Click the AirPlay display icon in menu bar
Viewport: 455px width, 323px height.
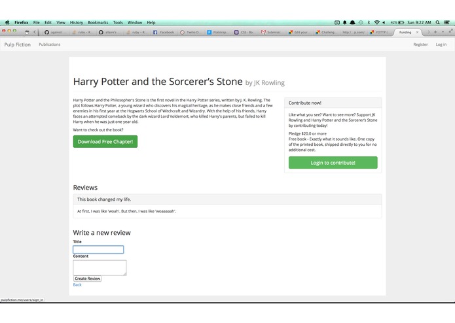[x=337, y=22]
